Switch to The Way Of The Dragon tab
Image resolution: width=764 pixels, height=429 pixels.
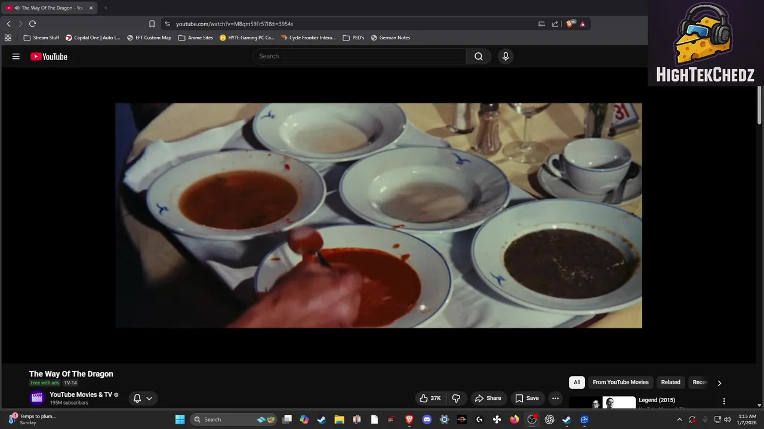(50, 8)
